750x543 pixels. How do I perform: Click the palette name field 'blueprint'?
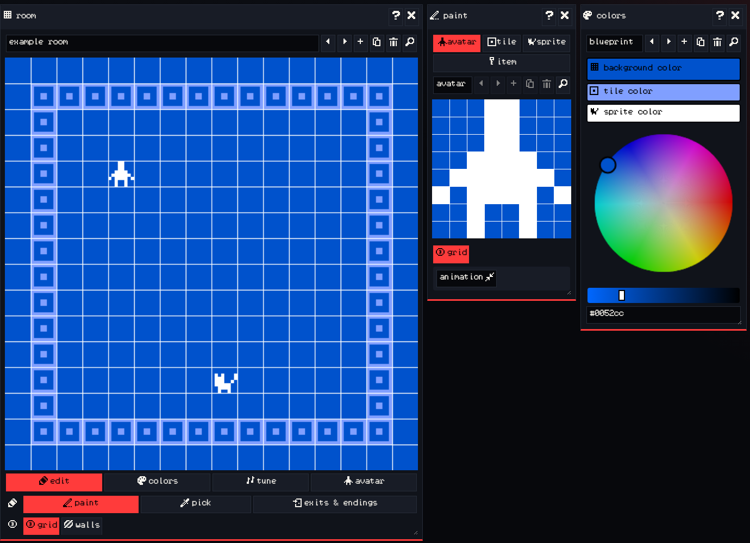click(x=615, y=43)
